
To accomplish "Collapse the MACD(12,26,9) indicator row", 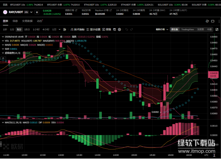I will [x=3, y=123].
